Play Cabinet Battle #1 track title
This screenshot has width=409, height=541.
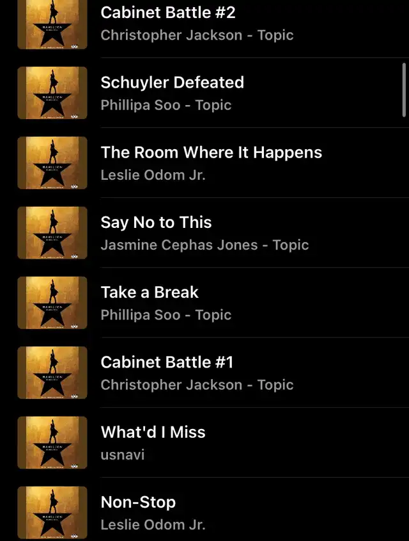[x=167, y=362]
